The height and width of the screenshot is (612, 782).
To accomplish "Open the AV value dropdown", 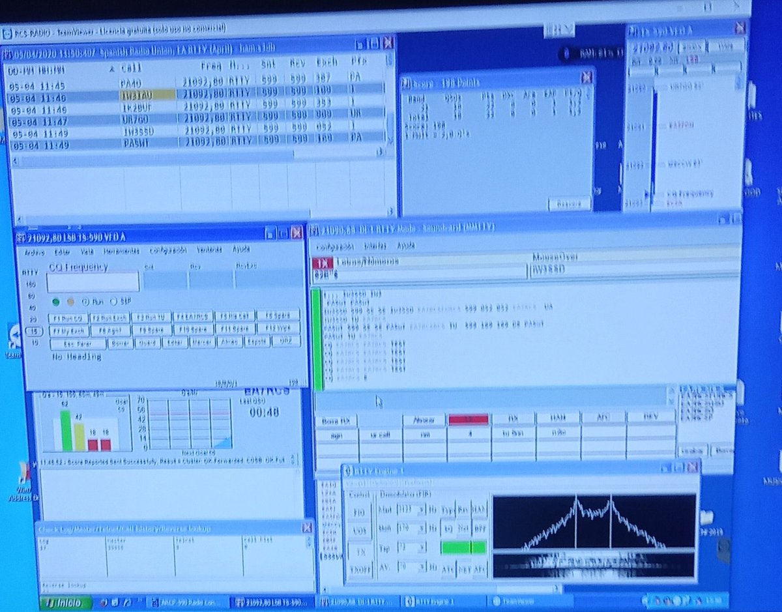I will click(423, 568).
